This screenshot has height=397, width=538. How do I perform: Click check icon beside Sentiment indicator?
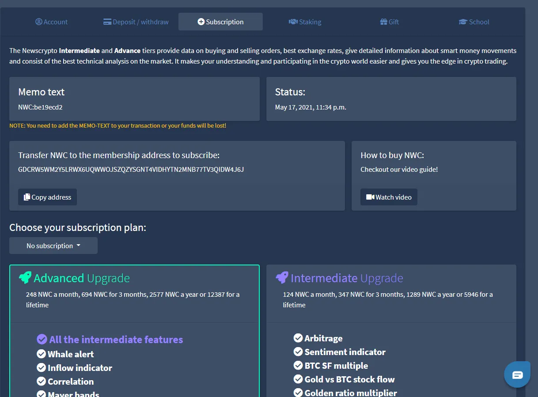coord(298,352)
